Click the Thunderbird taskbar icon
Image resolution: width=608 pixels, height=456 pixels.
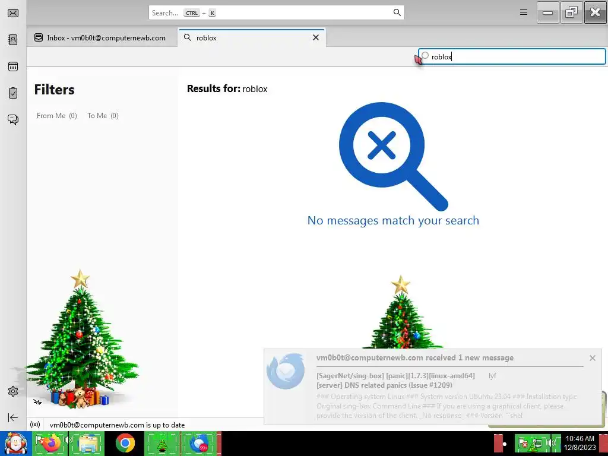[199, 443]
